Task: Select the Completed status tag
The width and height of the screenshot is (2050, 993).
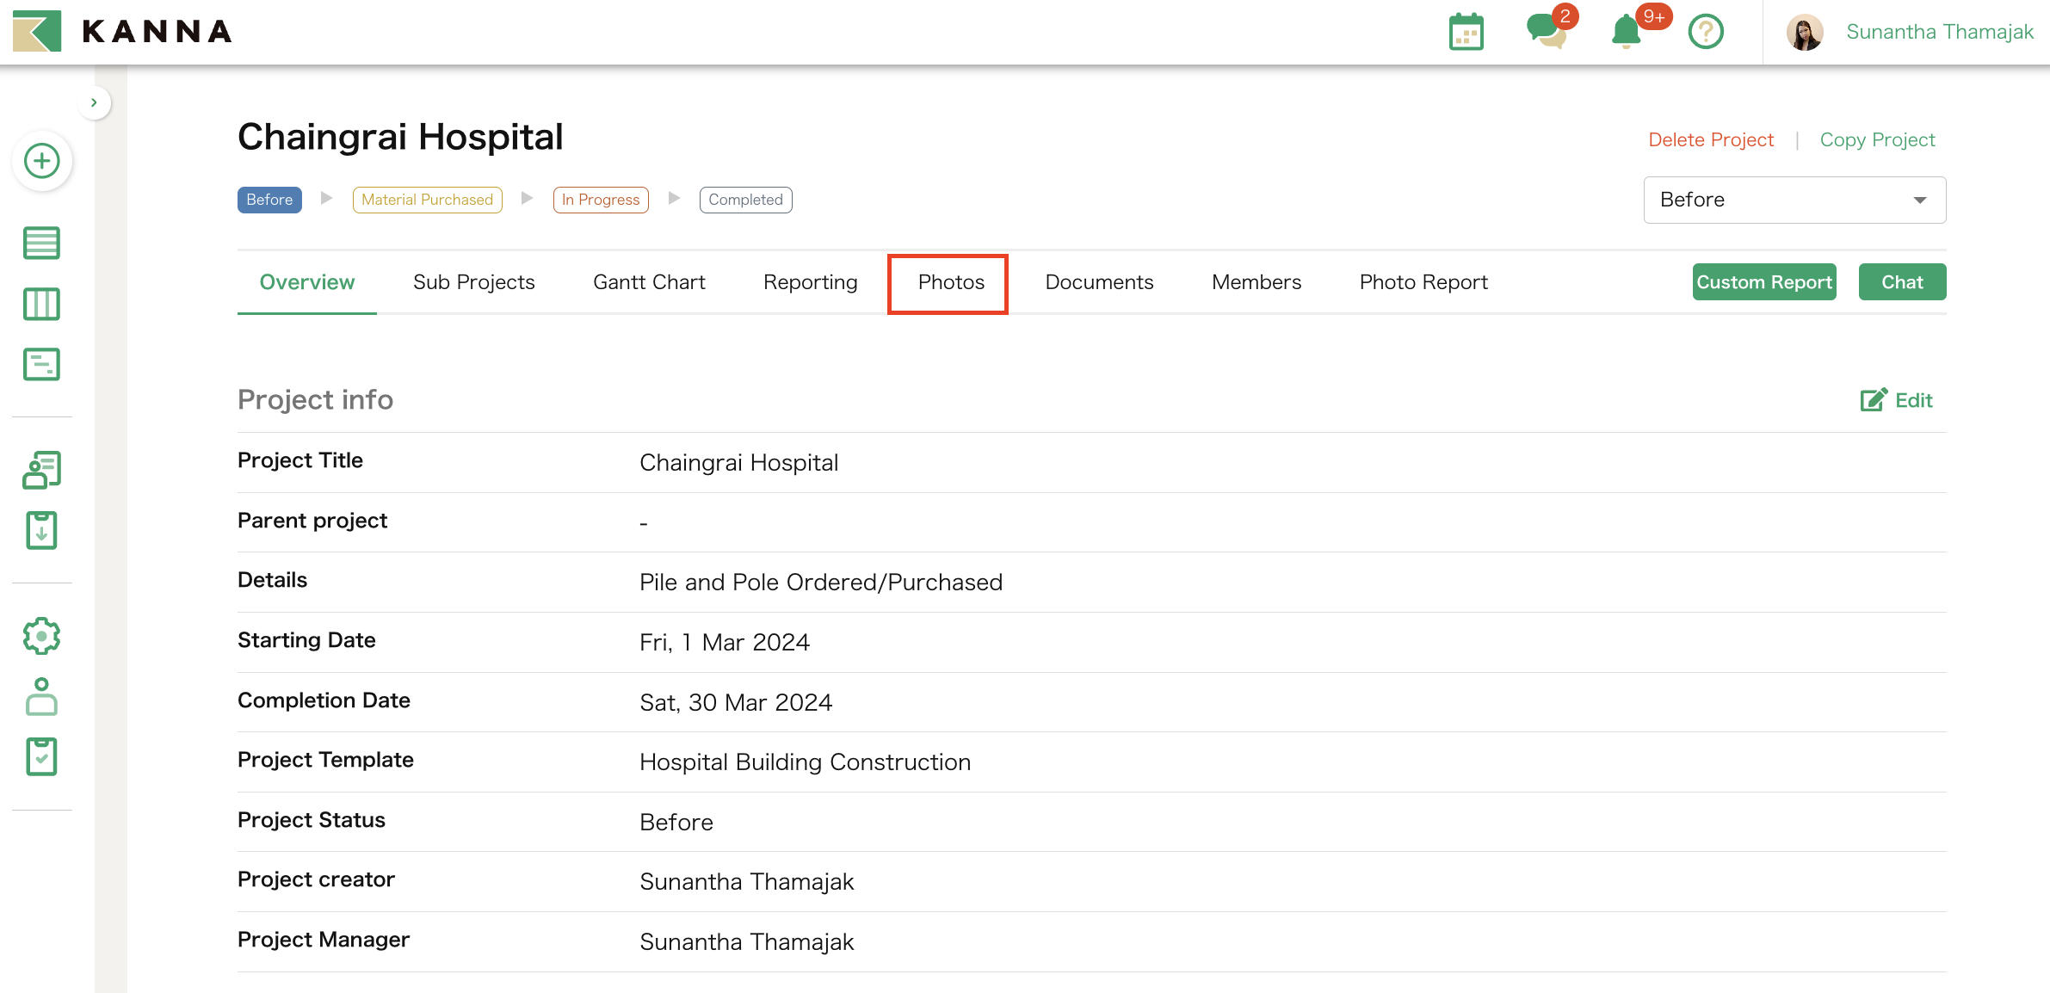Action: [745, 200]
